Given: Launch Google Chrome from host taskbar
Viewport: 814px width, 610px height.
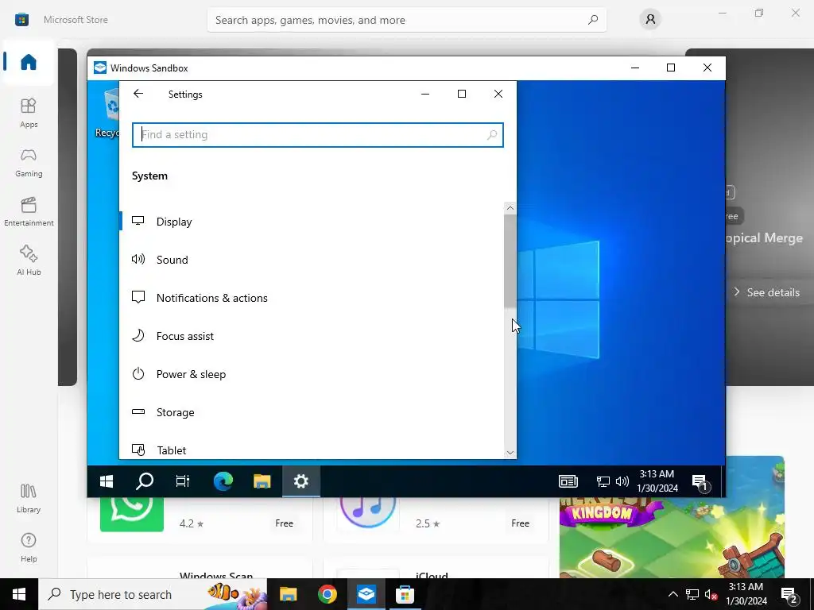Looking at the screenshot, I should 327,594.
